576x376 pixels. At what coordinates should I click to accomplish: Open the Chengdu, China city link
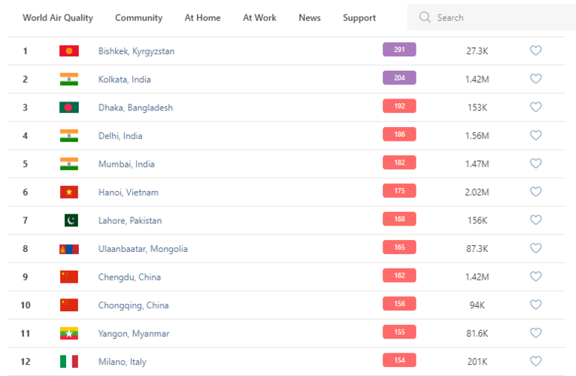(x=129, y=277)
